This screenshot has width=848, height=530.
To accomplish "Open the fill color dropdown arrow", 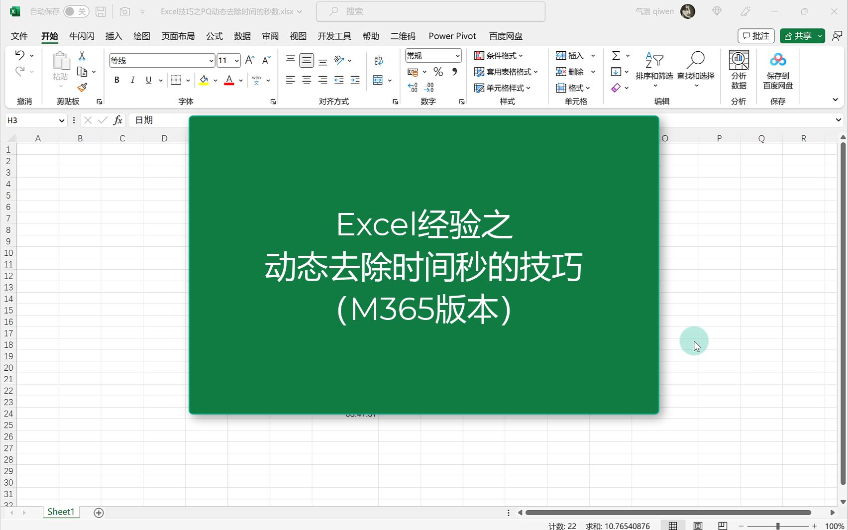I will point(215,80).
